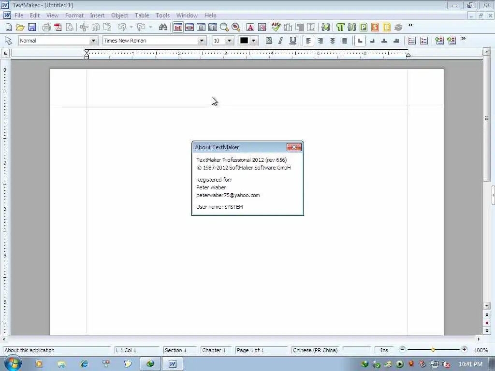Viewport: 495px width, 371px height.
Task: Run spell check with the ABC checkmark icon
Action: (276, 27)
